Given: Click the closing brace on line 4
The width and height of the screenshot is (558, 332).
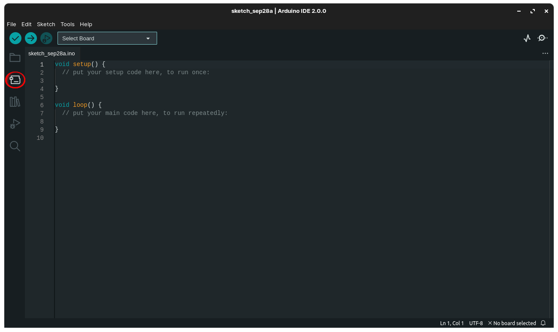Looking at the screenshot, I should (57, 89).
